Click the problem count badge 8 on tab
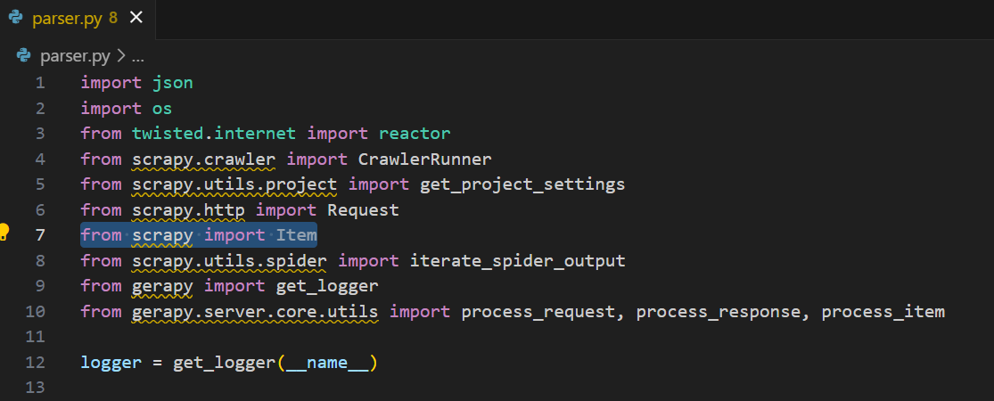994x401 pixels. (113, 17)
